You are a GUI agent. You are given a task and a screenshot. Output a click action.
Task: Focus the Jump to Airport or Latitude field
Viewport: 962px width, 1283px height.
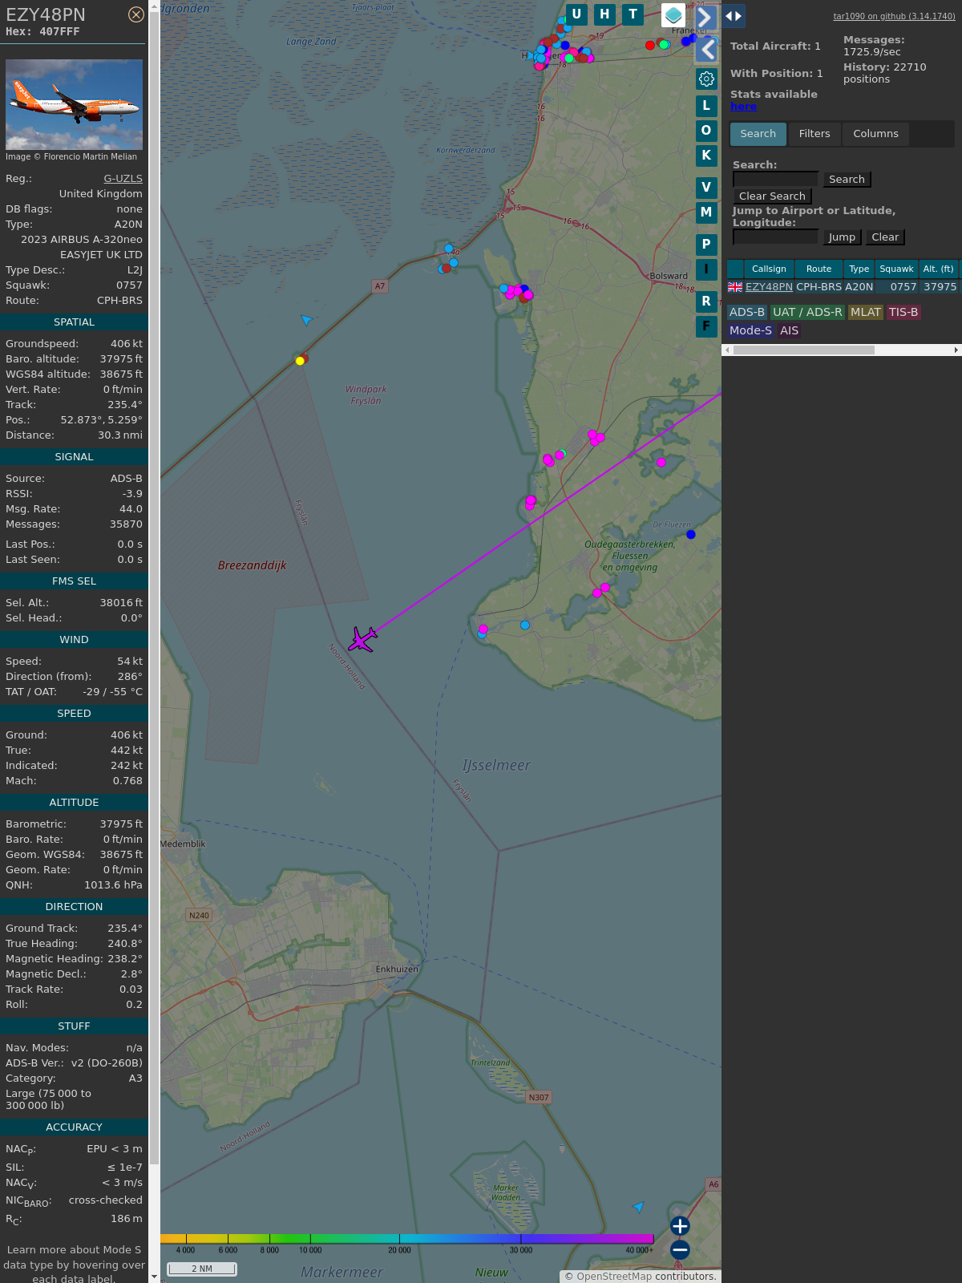[x=775, y=237]
